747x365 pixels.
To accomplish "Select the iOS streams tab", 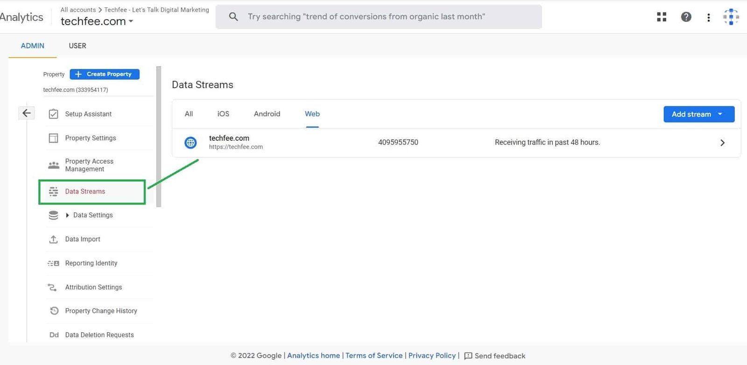I will (x=223, y=114).
